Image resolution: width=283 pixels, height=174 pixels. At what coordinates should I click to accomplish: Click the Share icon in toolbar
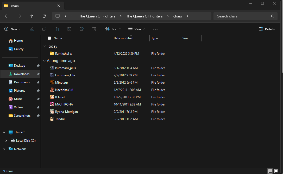point(82,29)
